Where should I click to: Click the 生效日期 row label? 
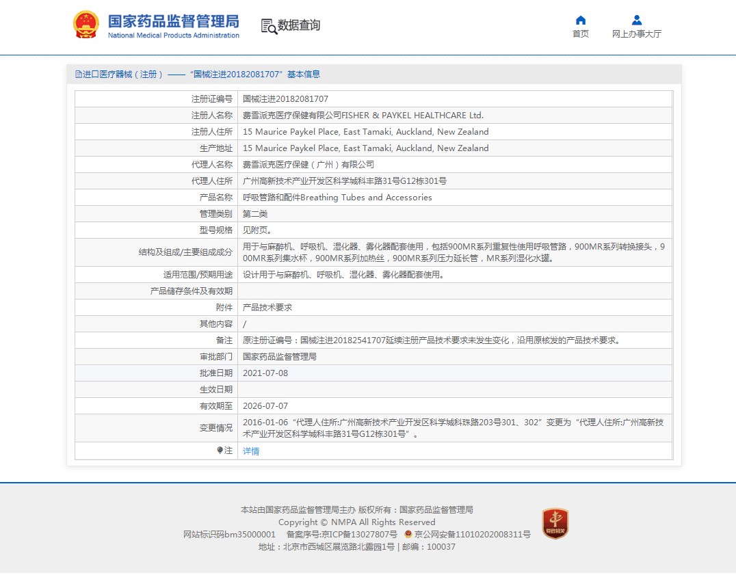click(x=216, y=390)
